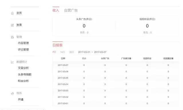Click the start date 2017-03-01 field
Viewport: 183px width, 110px height.
[84, 52]
